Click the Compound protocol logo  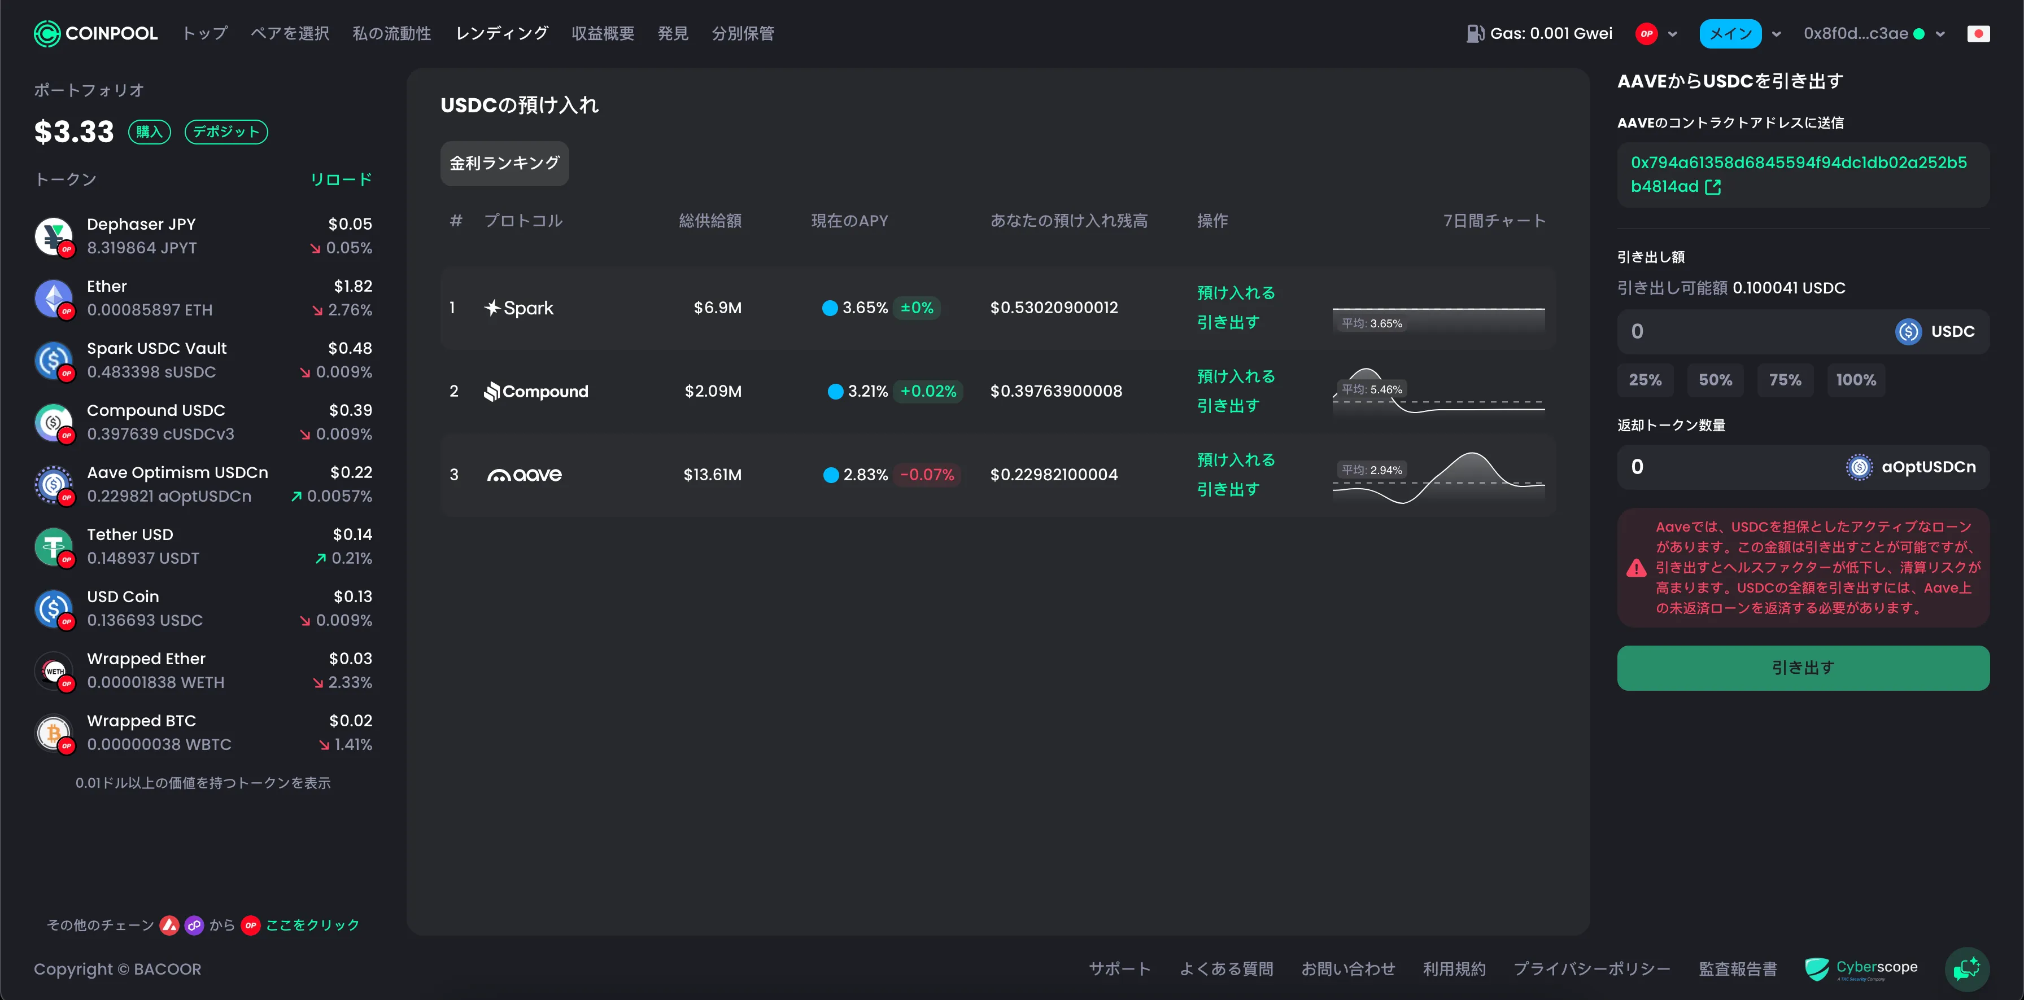[x=536, y=392]
